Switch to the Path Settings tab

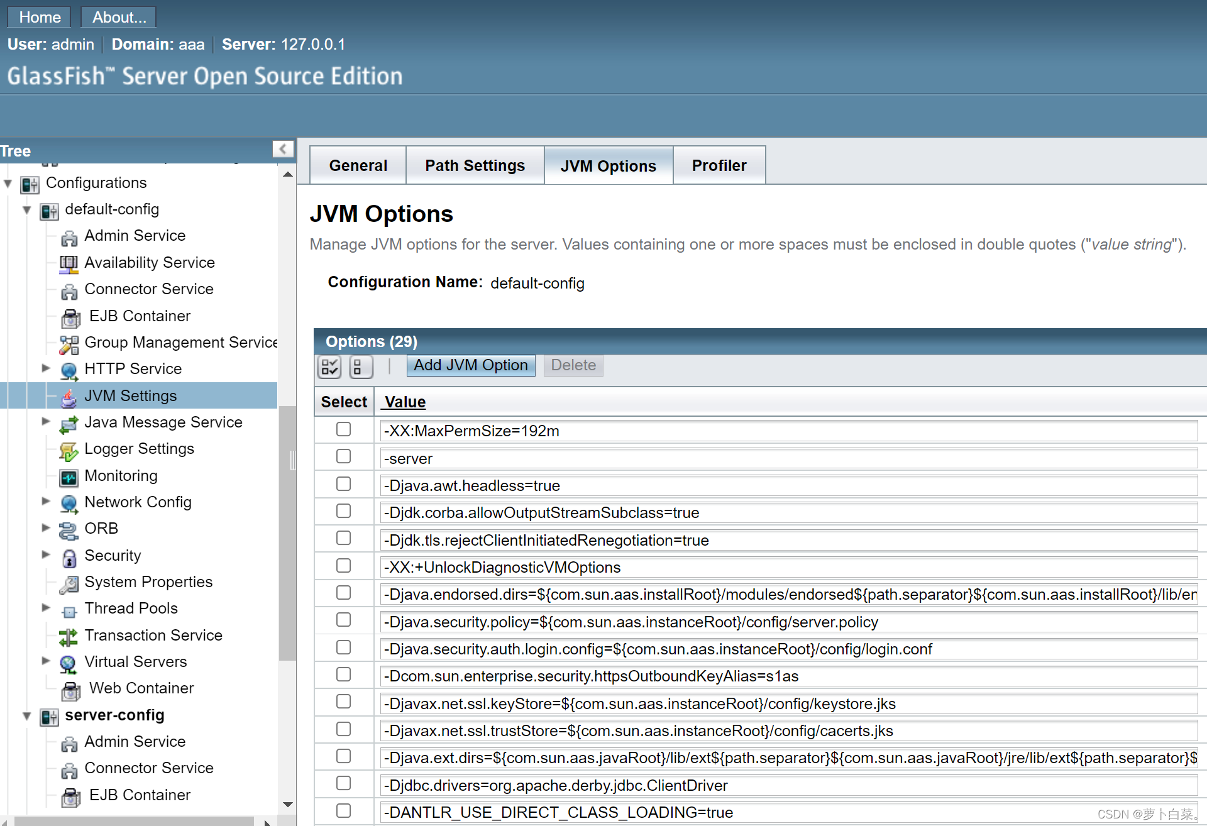point(475,166)
